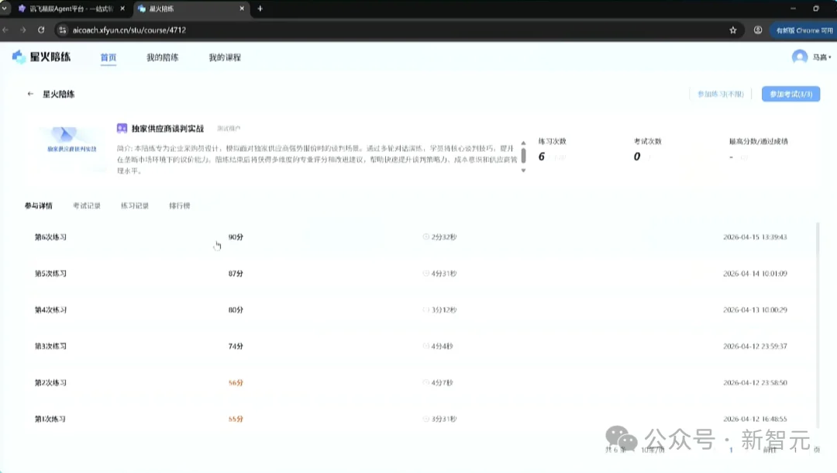This screenshot has height=473, width=837.
Task: Switch to the 排行榜 tab
Action: (181, 205)
